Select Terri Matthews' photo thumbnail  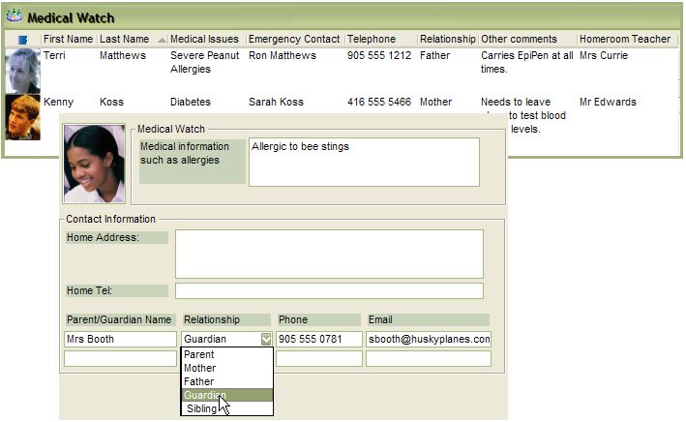coord(22,70)
